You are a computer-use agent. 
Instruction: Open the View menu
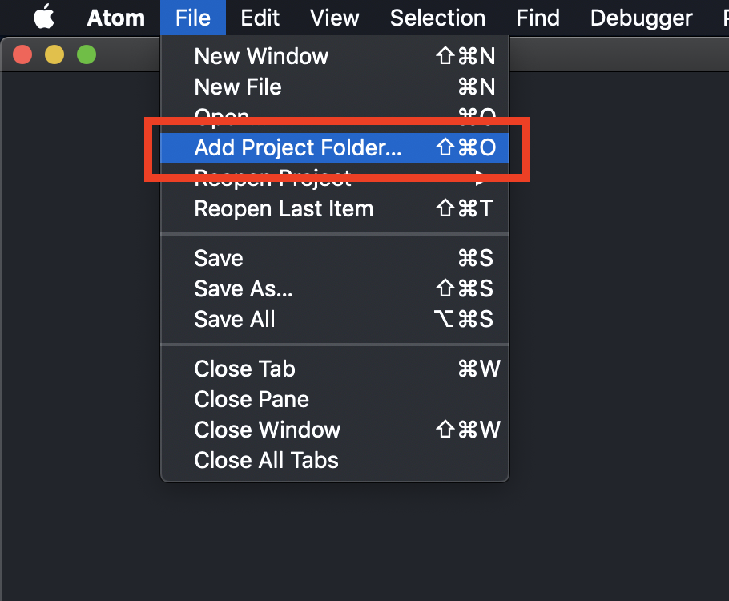334,18
